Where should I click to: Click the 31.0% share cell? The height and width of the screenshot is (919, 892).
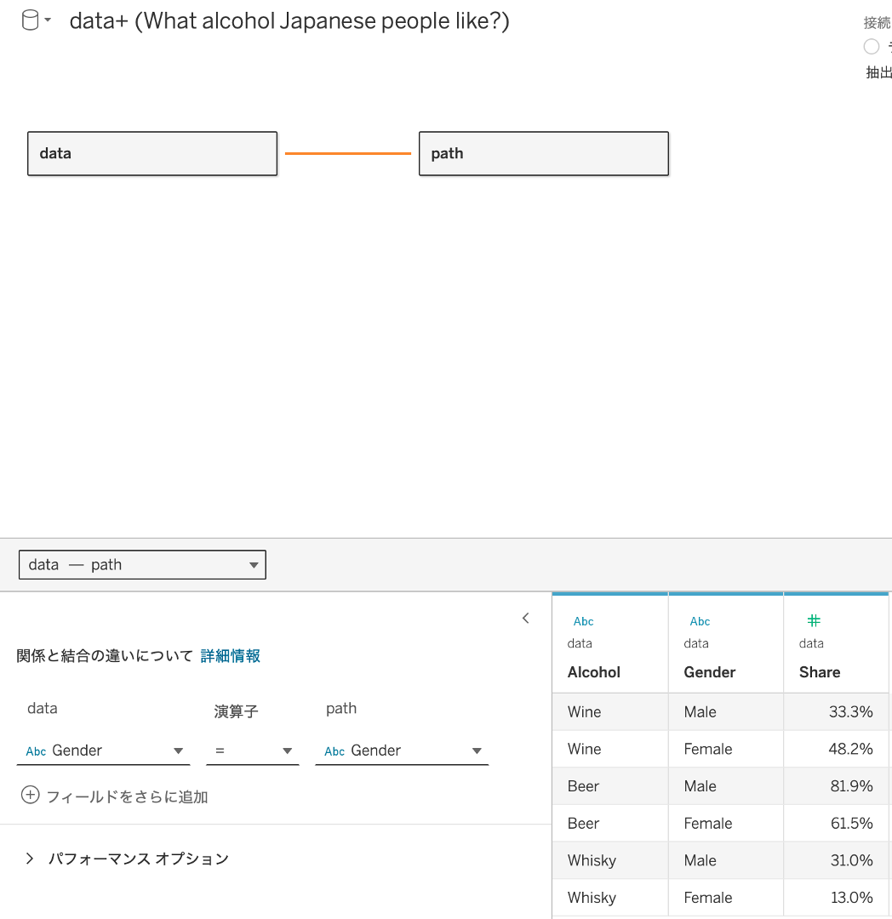point(837,860)
